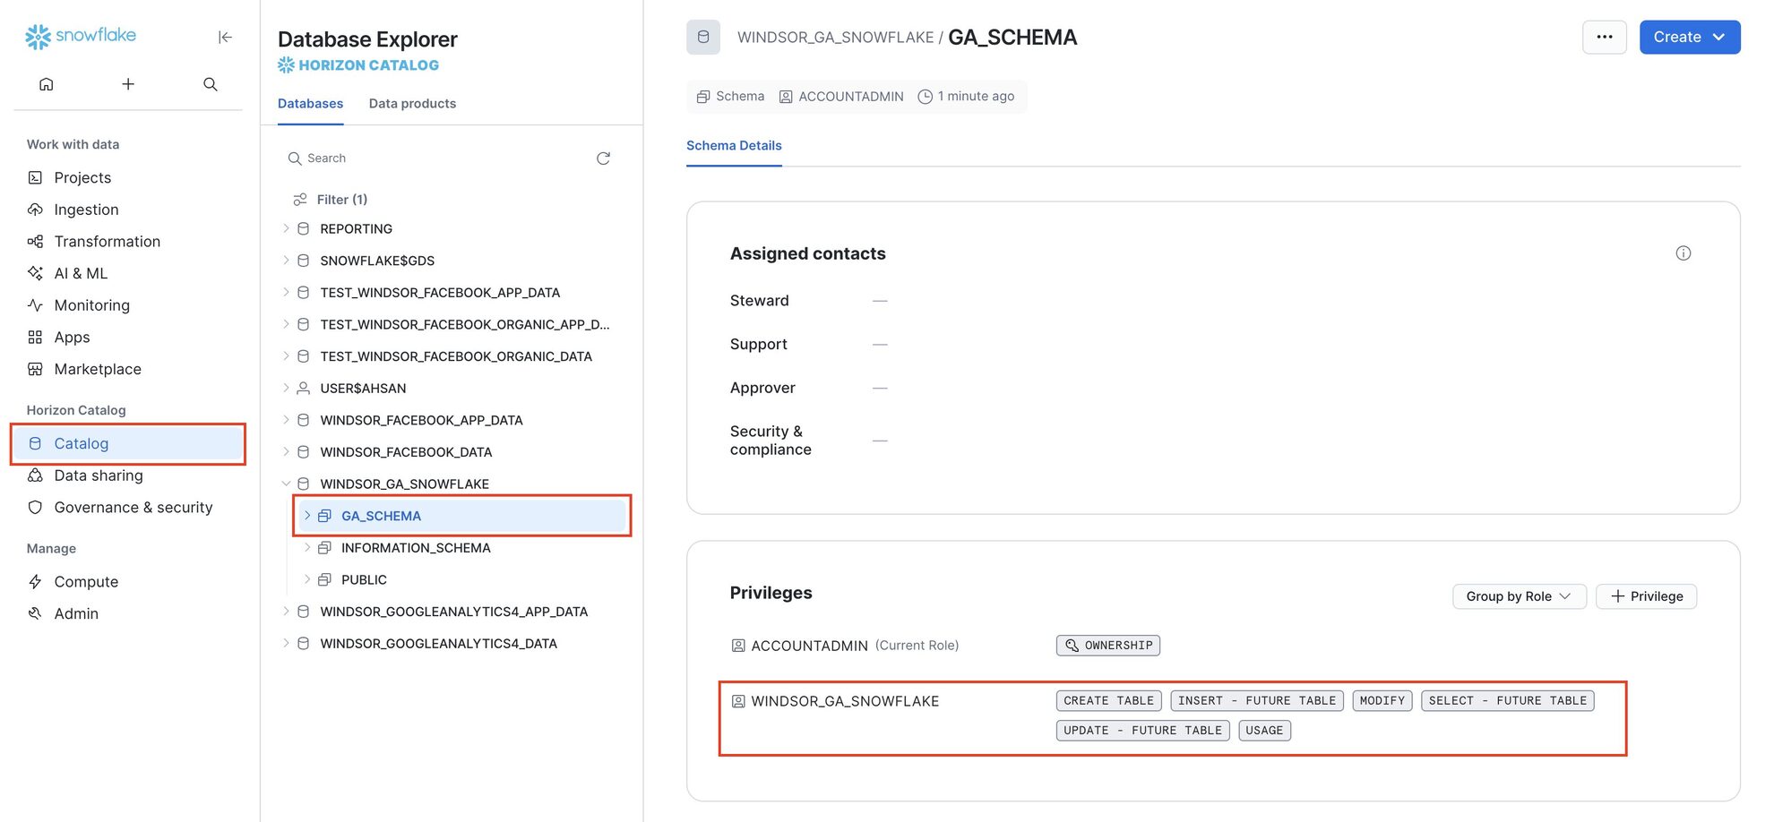The width and height of the screenshot is (1774, 822).
Task: Select the PUBLIC schema
Action: coord(364,579)
